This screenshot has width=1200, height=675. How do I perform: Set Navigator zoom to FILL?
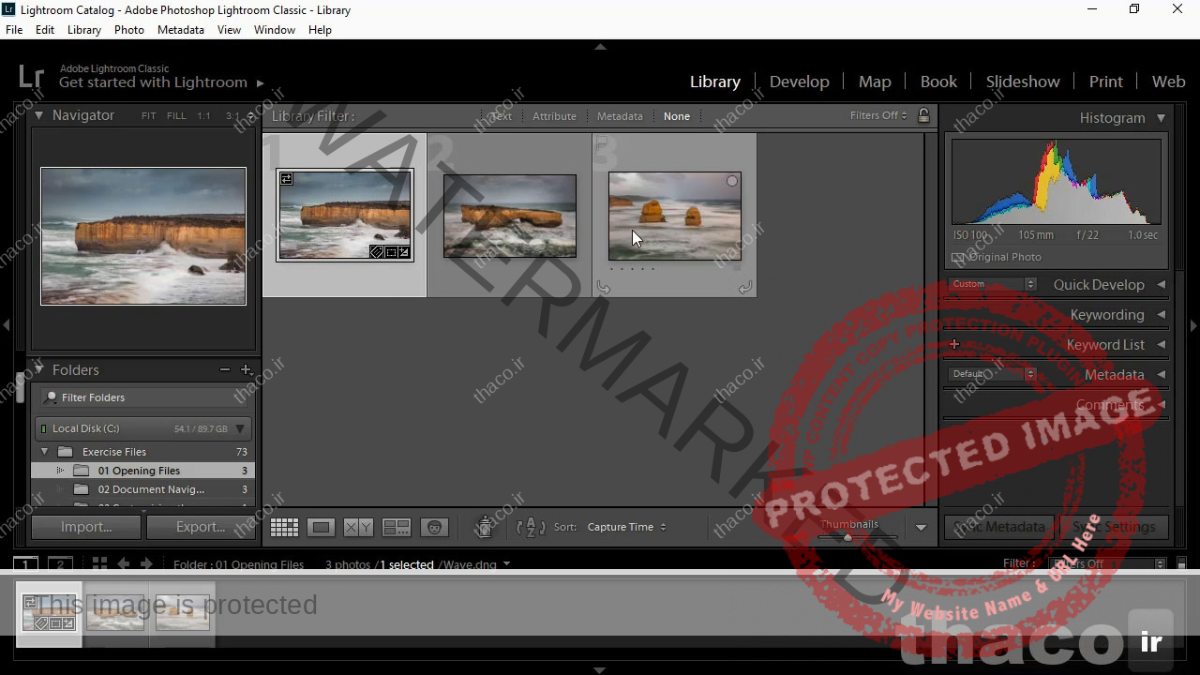[x=176, y=116]
